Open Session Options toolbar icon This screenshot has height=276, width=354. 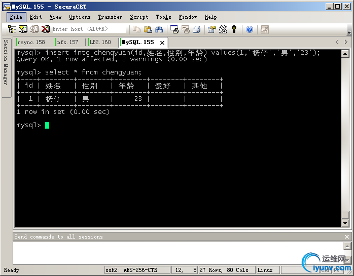tap(212, 29)
